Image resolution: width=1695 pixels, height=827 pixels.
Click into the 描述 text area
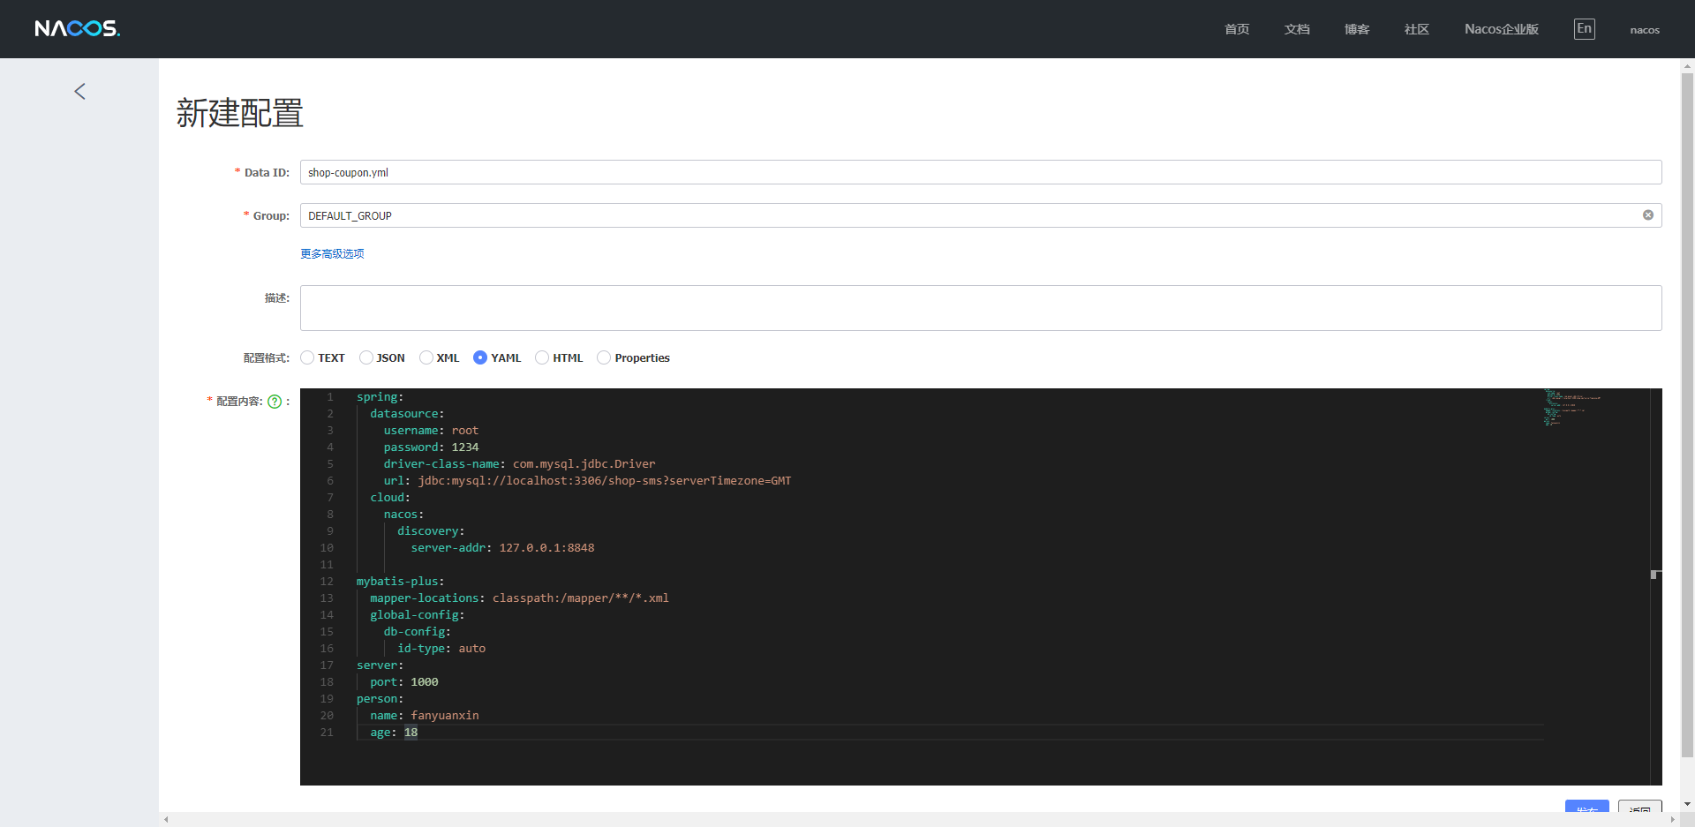(x=981, y=308)
